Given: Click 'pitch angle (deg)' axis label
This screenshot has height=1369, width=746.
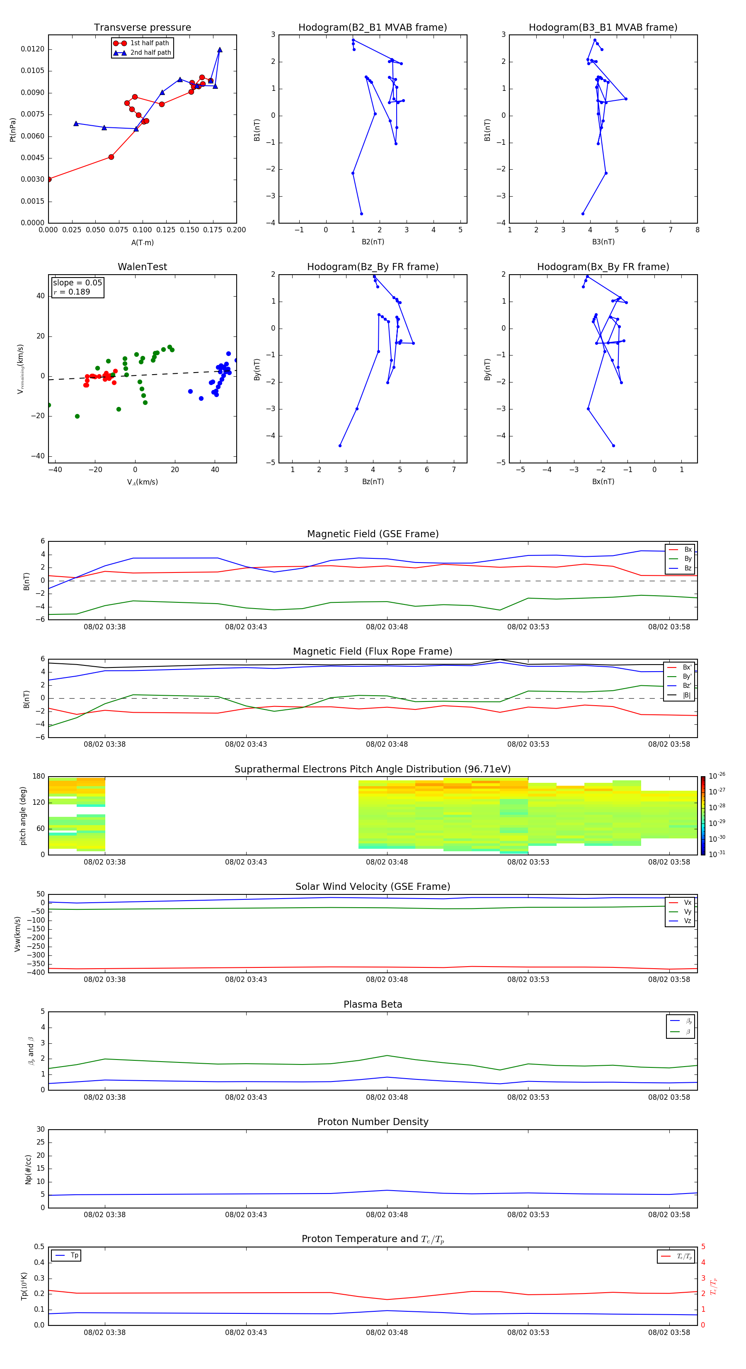Looking at the screenshot, I should coord(23,816).
